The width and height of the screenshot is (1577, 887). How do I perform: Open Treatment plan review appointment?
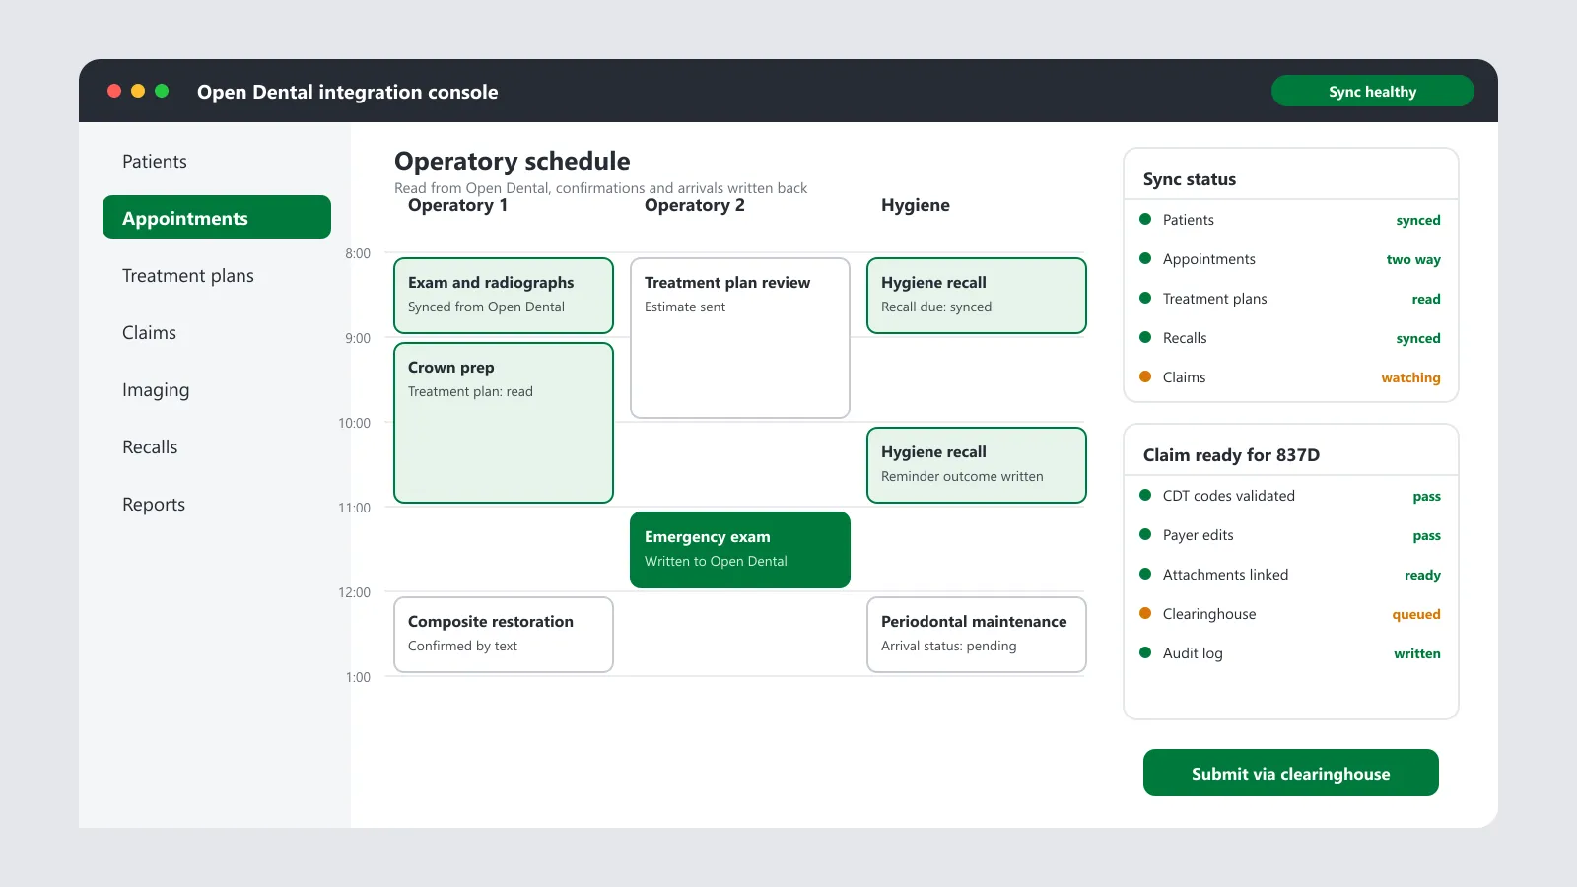click(x=740, y=338)
